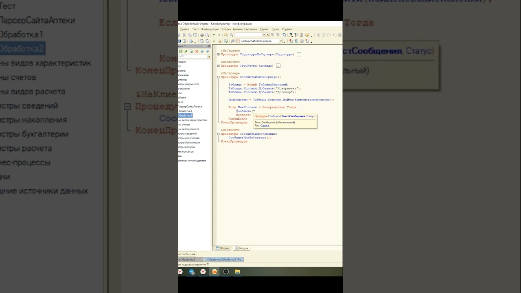Collapse the СообщитьИмя(Команда) procedure block
This screenshot has width=521, height=293.
(219, 134)
